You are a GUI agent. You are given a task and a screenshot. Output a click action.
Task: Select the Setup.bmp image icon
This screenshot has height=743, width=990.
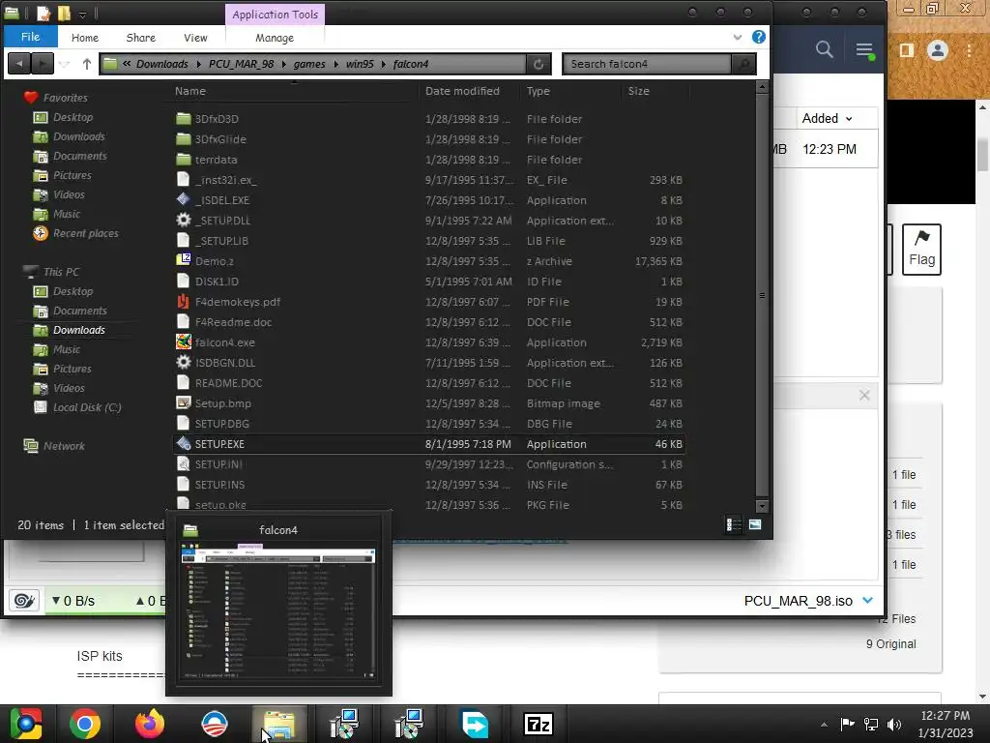(x=183, y=403)
